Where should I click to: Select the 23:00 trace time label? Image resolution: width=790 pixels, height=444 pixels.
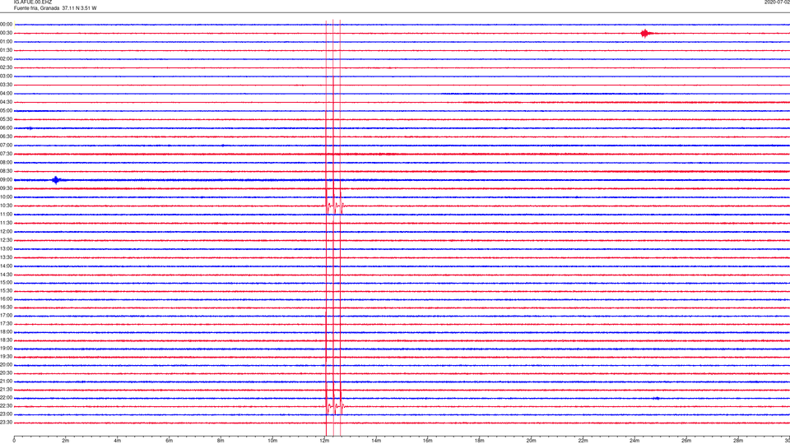[x=6, y=414]
